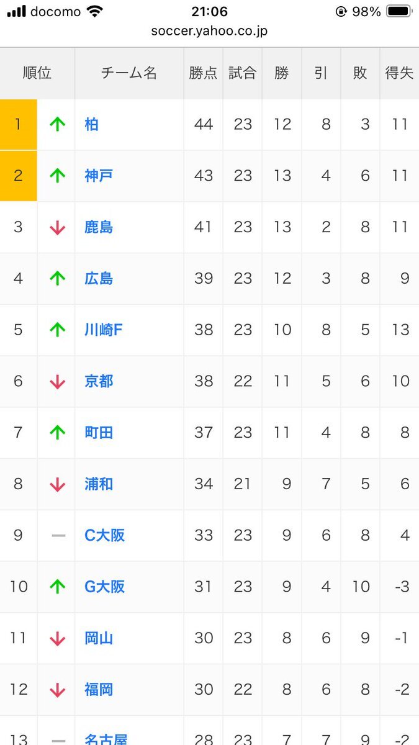Open the 広島 team link
The height and width of the screenshot is (745, 419).
(x=99, y=279)
